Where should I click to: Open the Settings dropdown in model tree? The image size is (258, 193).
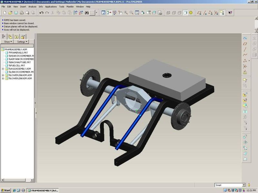pyautogui.click(x=23, y=42)
